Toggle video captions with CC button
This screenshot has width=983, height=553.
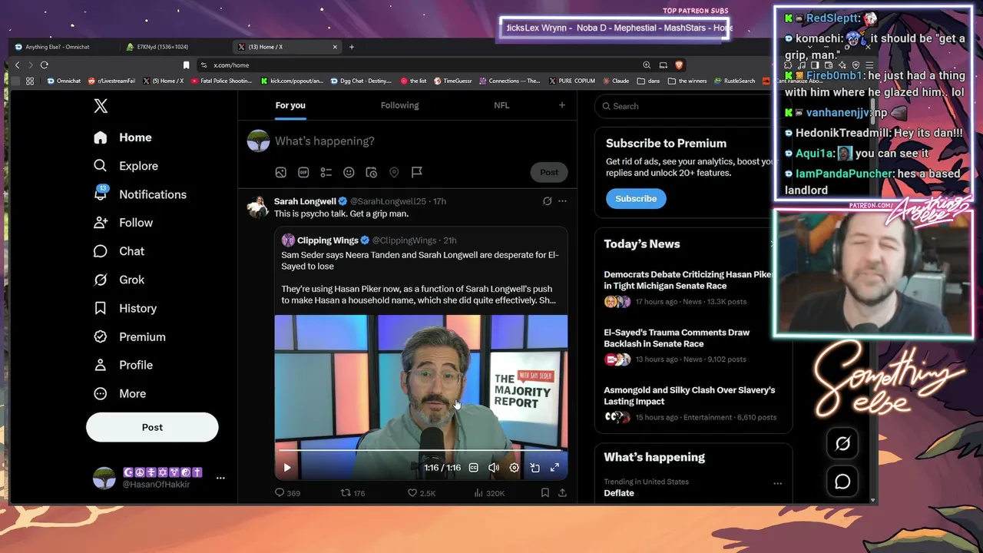pos(474,467)
